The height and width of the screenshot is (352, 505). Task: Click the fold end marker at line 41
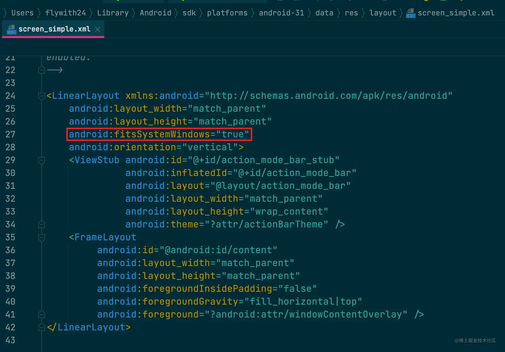point(41,314)
